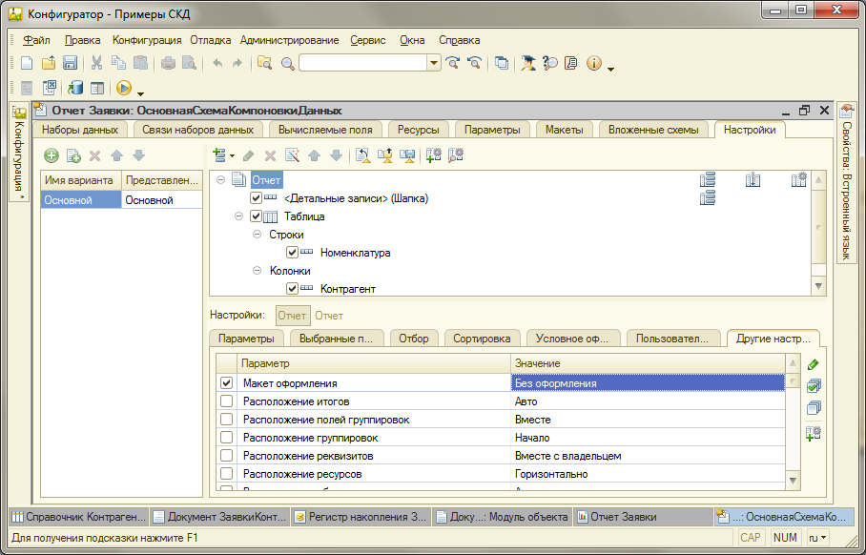
Task: Uncheck the Макет оформления checkbox
Action: pos(226,383)
